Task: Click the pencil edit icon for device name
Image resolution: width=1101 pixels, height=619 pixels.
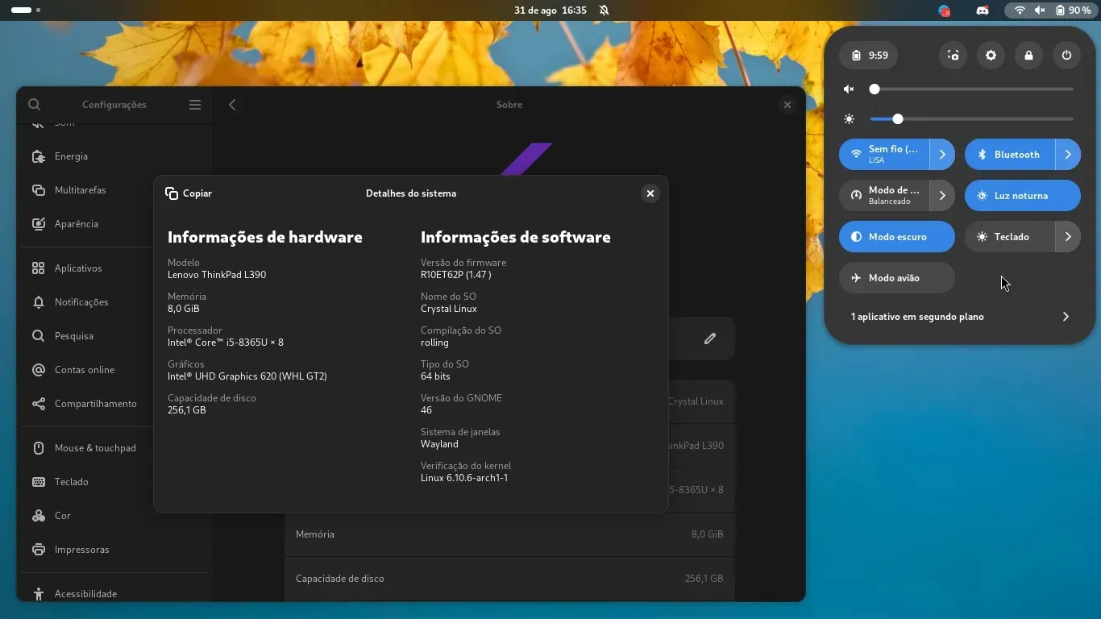Action: pyautogui.click(x=709, y=339)
